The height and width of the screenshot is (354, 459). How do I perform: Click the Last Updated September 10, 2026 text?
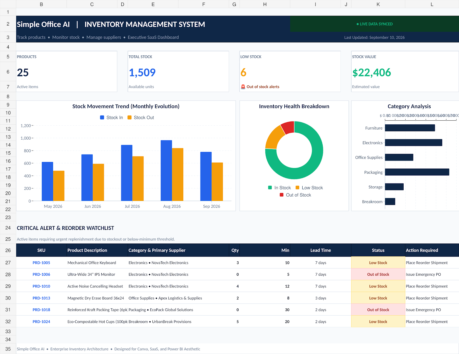click(374, 37)
